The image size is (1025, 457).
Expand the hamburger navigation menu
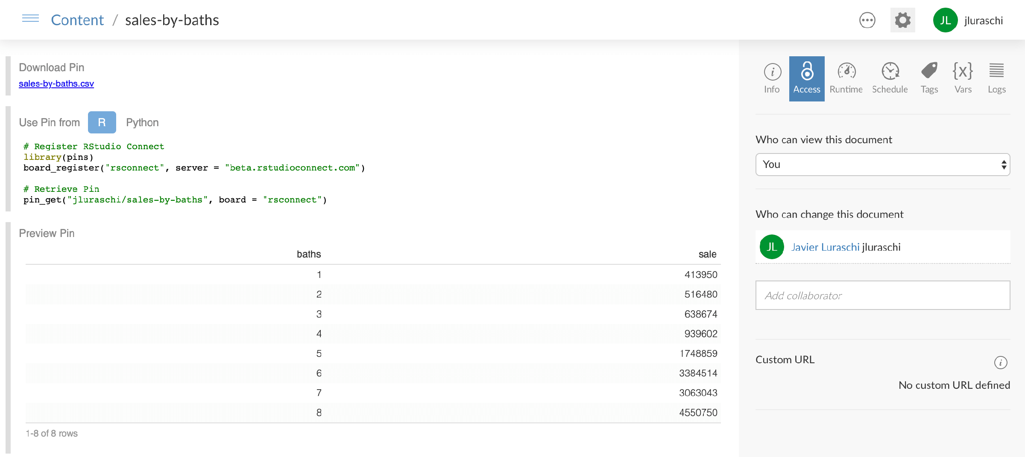(30, 18)
